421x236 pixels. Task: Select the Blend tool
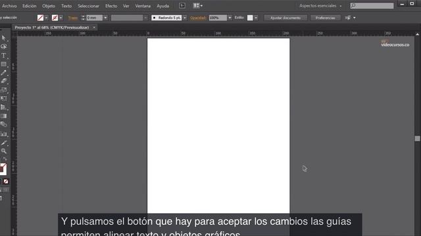(4, 125)
